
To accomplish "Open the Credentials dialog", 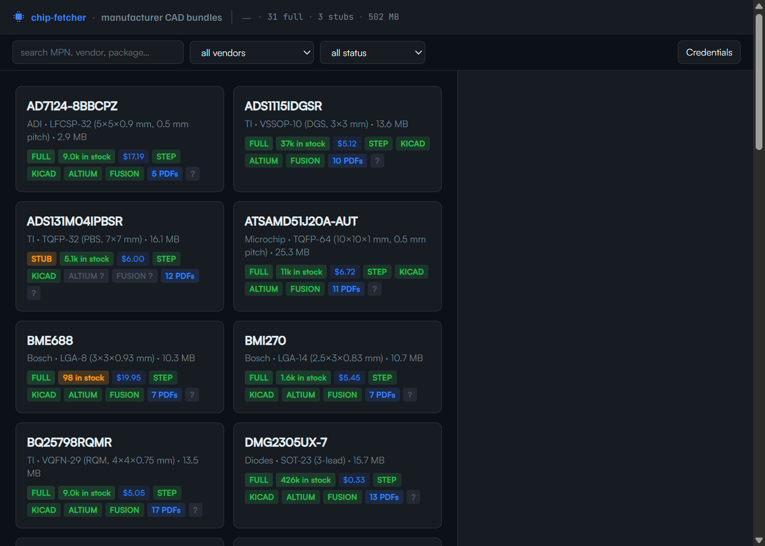I will click(709, 52).
